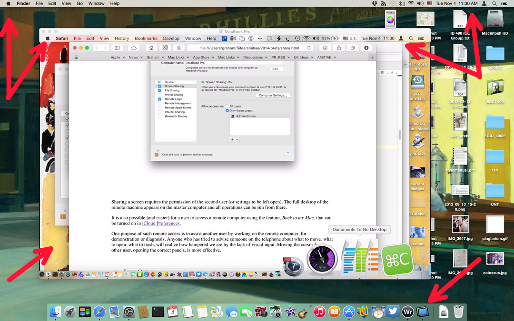Image resolution: width=514 pixels, height=321 pixels.
Task: Click the Screen Sharing icon in local Dock
Action: (x=422, y=312)
